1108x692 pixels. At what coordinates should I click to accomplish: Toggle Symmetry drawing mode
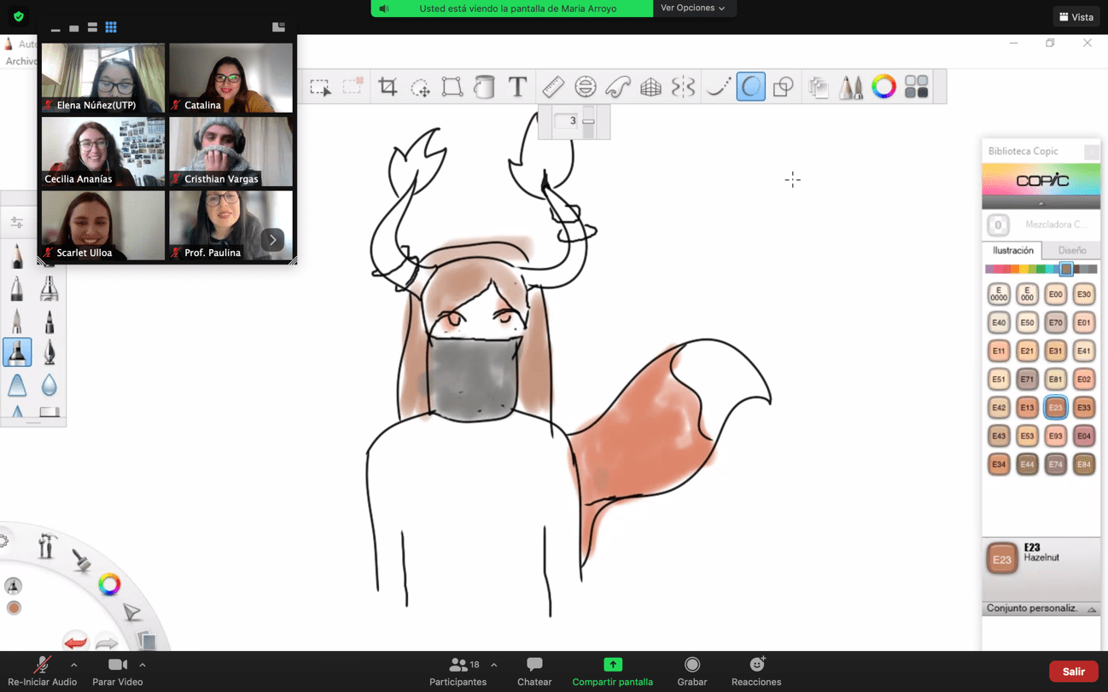(x=683, y=87)
